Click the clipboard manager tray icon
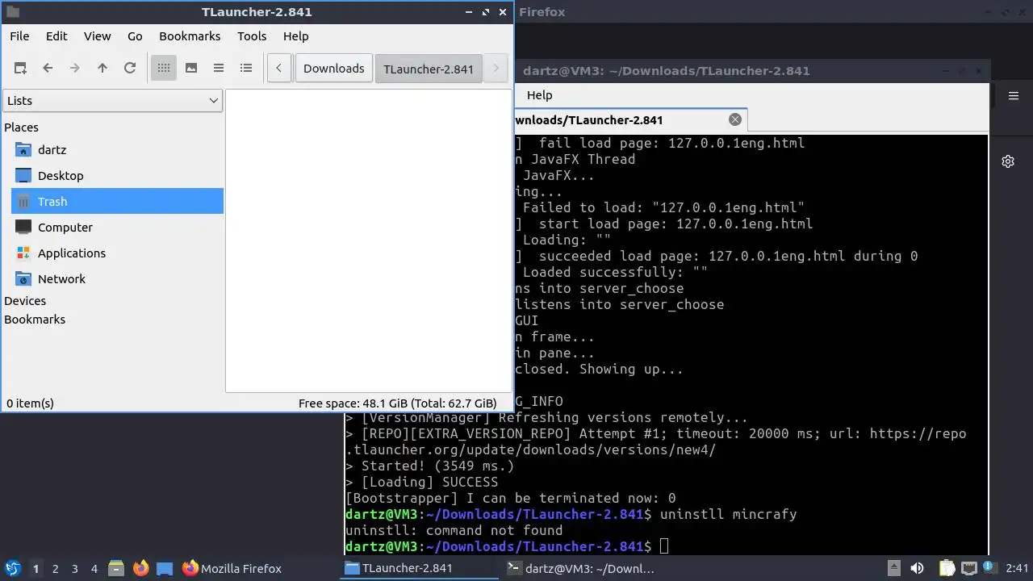Image resolution: width=1033 pixels, height=581 pixels. [x=947, y=568]
